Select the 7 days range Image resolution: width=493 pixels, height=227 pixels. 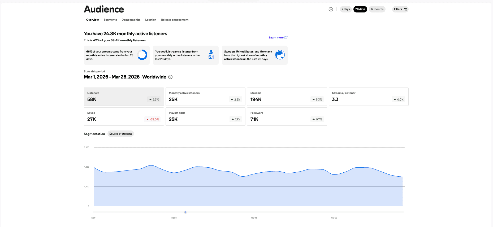pyautogui.click(x=346, y=9)
